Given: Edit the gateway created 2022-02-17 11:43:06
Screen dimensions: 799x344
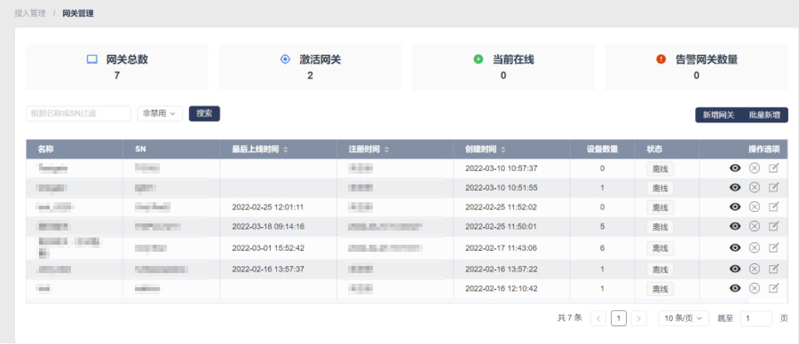Looking at the screenshot, I should coord(773,248).
